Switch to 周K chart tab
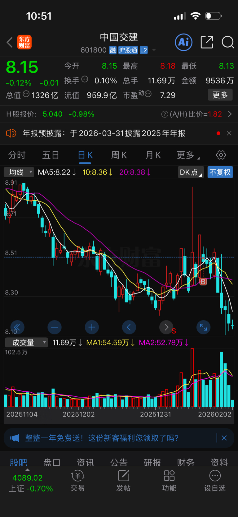 [119, 155]
